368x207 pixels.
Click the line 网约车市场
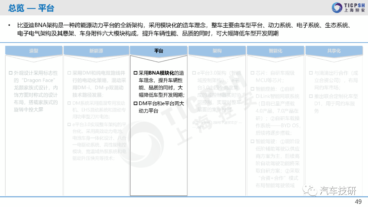click(x=327, y=88)
